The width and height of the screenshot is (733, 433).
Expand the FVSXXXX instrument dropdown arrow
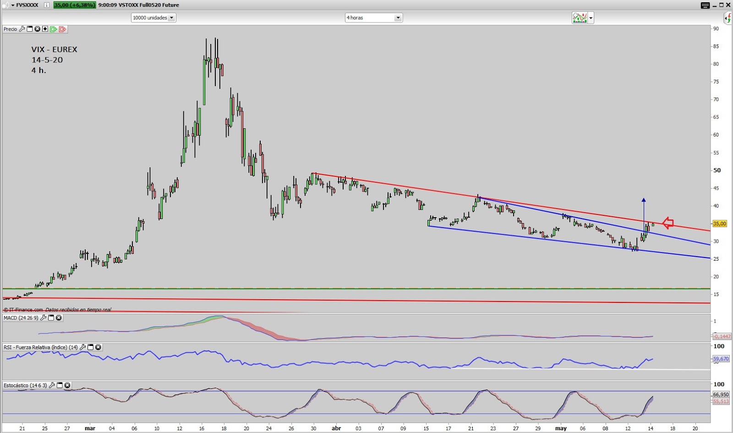tap(13, 5)
